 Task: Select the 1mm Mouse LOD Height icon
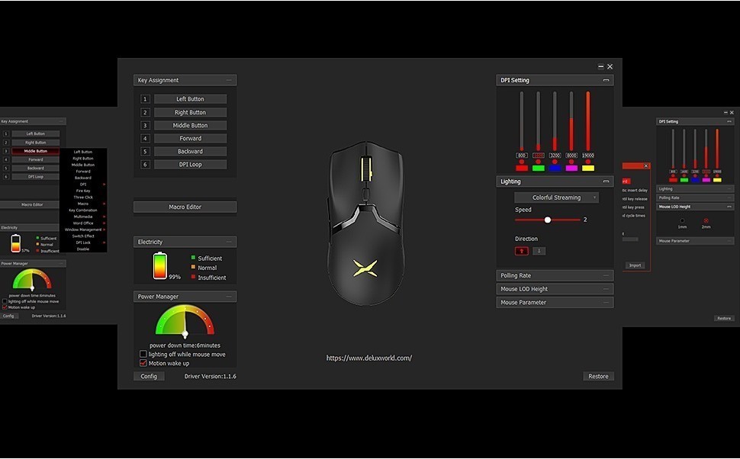(x=682, y=220)
